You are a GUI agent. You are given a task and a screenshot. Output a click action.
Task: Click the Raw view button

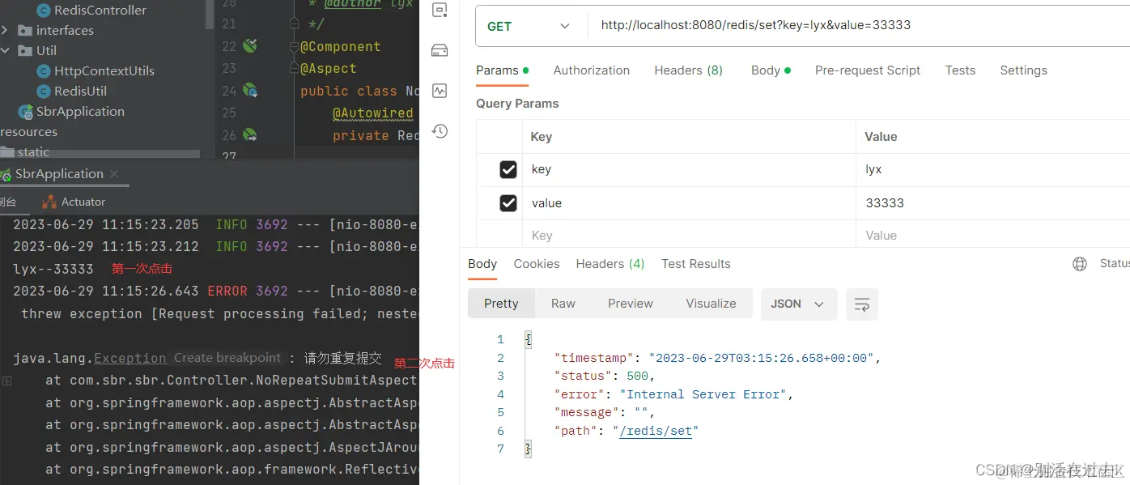click(563, 304)
